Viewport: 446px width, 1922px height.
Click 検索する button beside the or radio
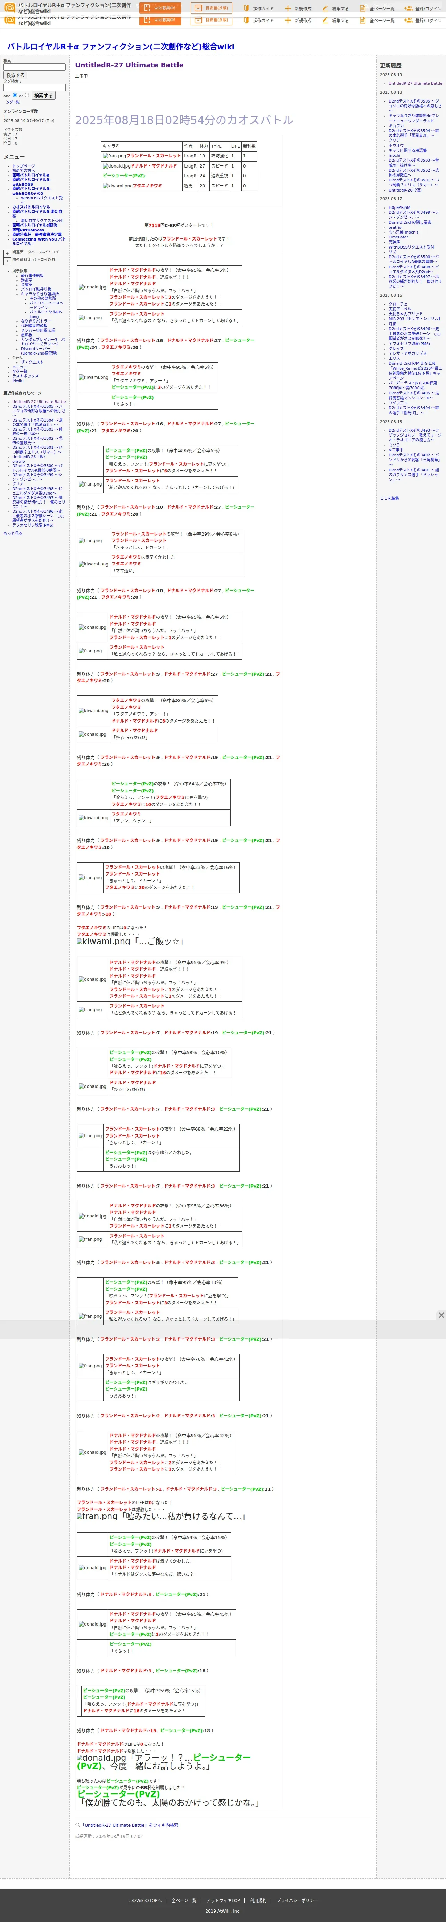click(43, 96)
